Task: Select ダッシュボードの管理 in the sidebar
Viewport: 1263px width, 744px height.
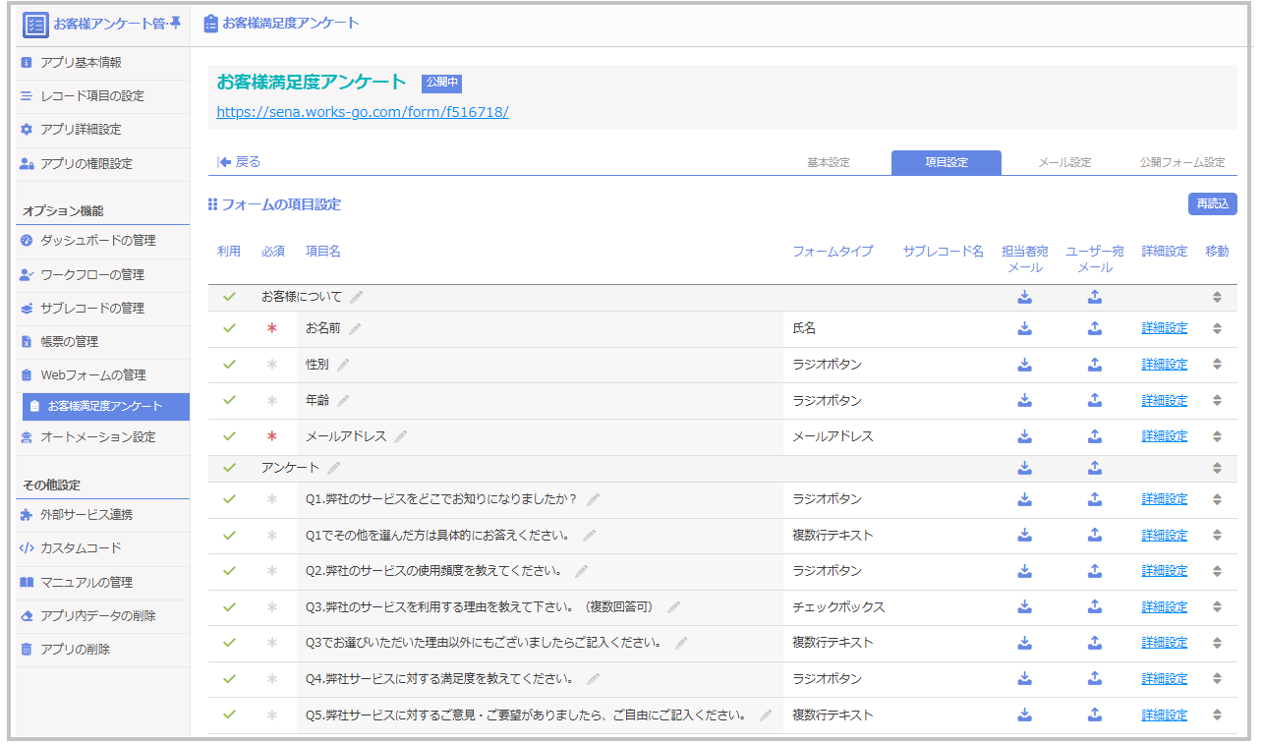Action: 97,241
